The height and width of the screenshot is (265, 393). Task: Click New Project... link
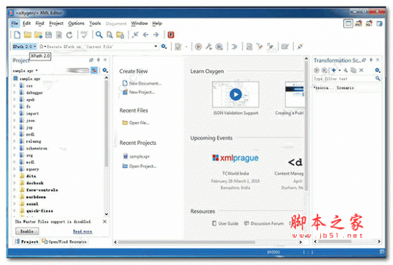(139, 92)
